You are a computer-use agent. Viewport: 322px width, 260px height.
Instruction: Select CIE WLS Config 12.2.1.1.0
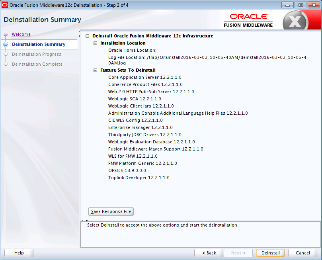click(136, 121)
